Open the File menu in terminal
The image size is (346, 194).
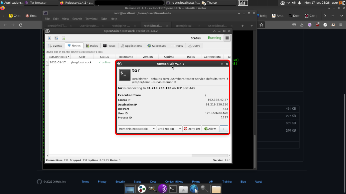(x=47, y=19)
